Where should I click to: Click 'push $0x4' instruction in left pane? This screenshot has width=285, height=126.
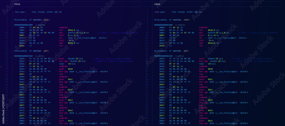66,110
